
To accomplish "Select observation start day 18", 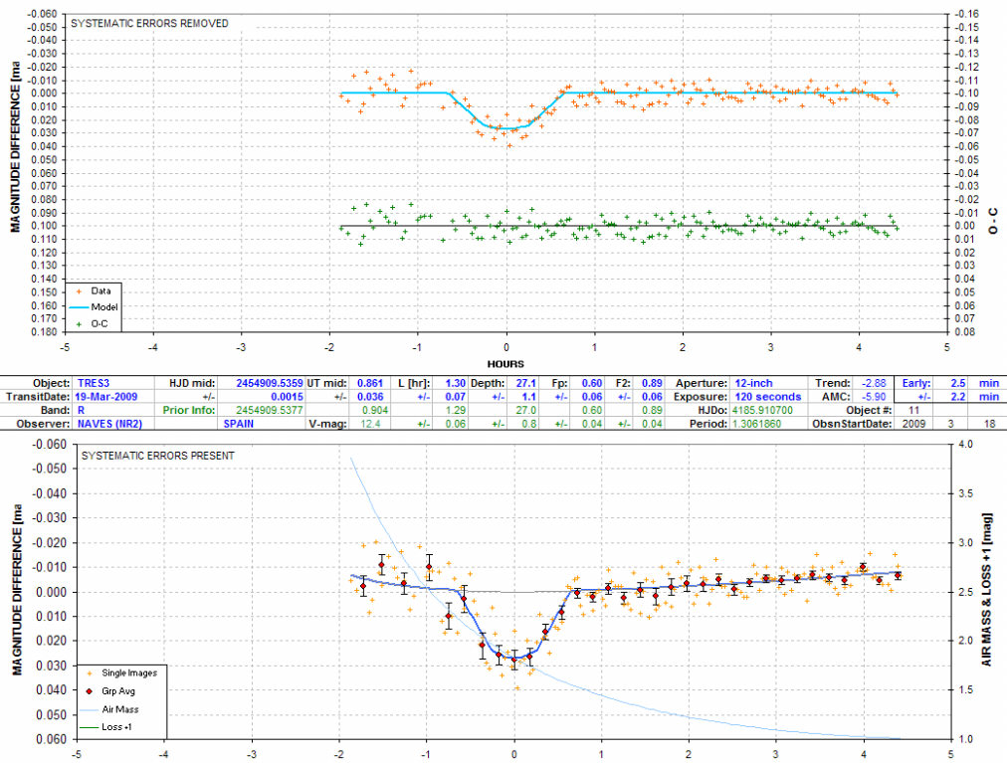I will click(990, 424).
